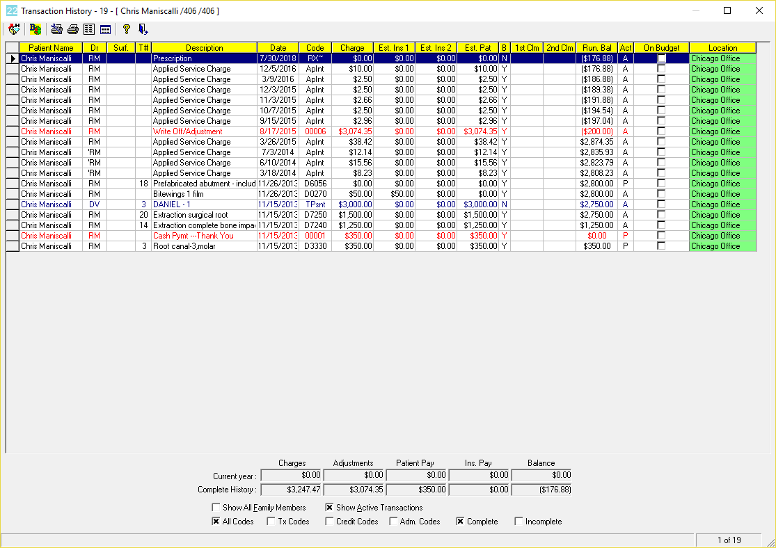The height and width of the screenshot is (548, 776).
Task: Enable the Tx Codes checkbox
Action: 271,522
